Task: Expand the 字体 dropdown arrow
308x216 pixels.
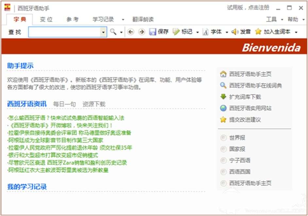Action: tap(227, 32)
